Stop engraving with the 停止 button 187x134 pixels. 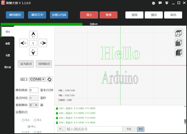[x=89, y=15]
